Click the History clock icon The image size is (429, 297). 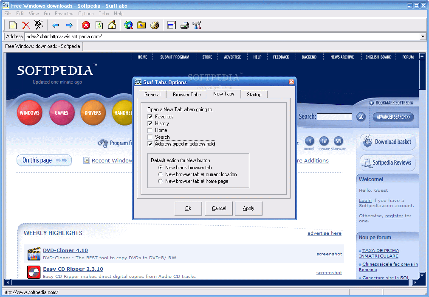(155, 25)
